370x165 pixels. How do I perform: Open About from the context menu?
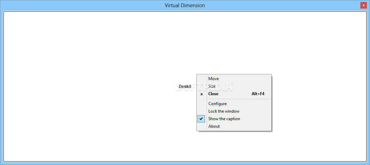(234, 126)
